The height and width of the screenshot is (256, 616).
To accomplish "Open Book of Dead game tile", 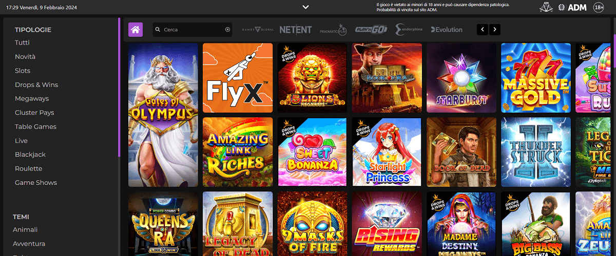I will 461,152.
